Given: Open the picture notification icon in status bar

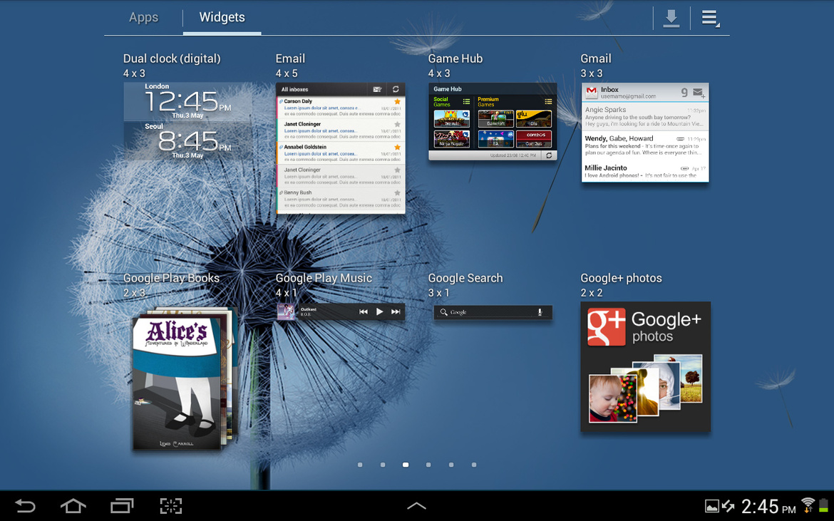Looking at the screenshot, I should (711, 506).
